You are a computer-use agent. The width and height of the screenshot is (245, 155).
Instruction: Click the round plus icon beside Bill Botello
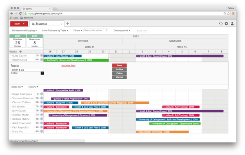pos(42,107)
